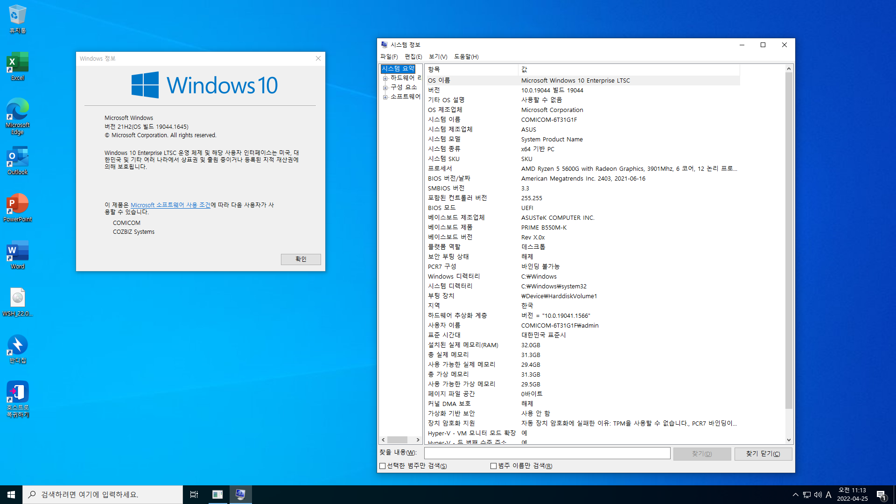Select the BIOS 버전/날짜 row
This screenshot has width=896, height=504.
coord(582,178)
